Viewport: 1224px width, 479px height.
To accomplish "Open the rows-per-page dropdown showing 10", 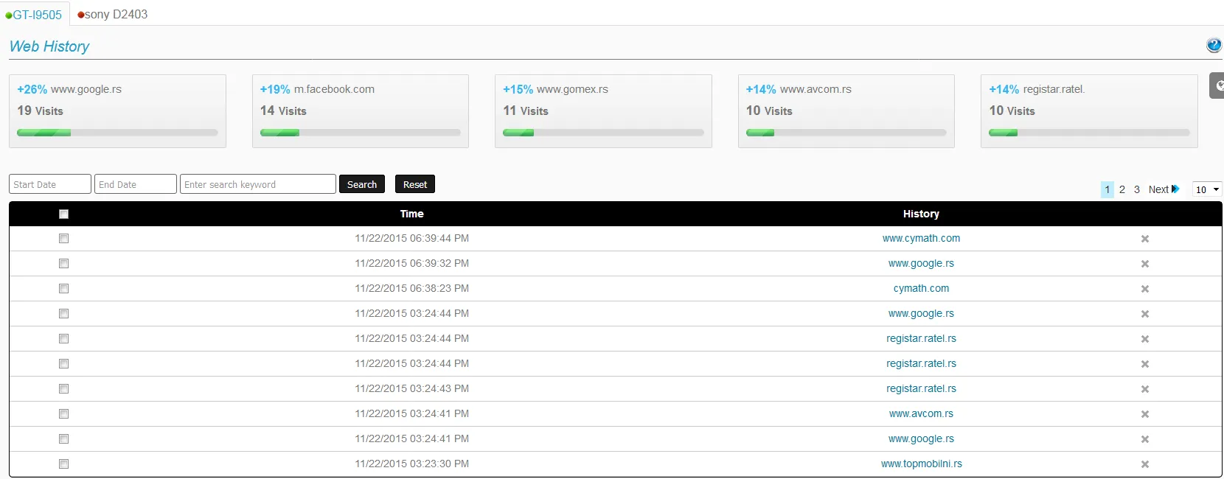I will tap(1206, 189).
